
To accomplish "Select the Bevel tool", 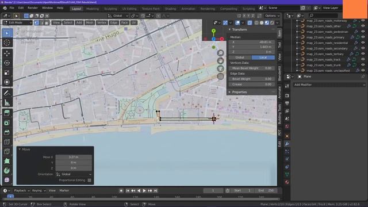I will click(x=7, y=132).
